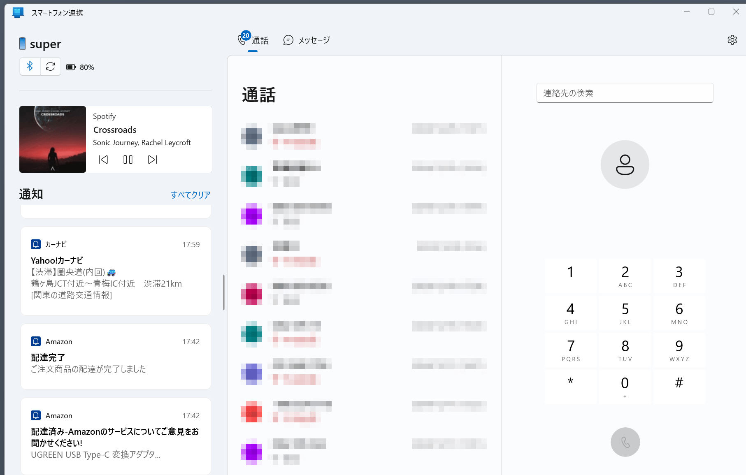Toggle the Bluetooth connection icon
Image resolution: width=746 pixels, height=475 pixels.
pos(30,67)
